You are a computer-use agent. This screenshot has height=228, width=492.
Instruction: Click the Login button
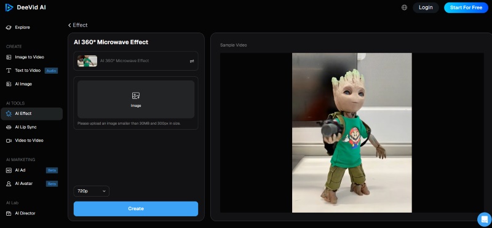(x=426, y=7)
